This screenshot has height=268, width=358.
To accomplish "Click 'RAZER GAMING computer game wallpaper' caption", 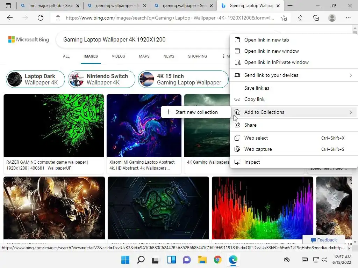I will tap(47, 165).
